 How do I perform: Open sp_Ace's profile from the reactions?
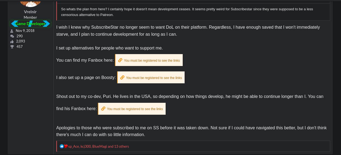[x=73, y=146]
